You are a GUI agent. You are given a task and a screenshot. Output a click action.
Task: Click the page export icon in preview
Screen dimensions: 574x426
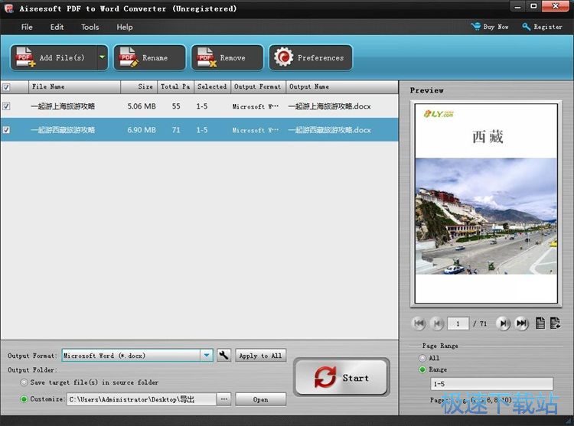click(555, 324)
